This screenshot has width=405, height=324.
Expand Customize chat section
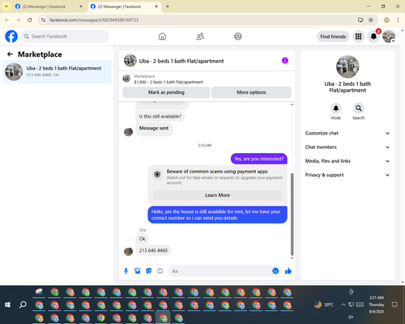[x=347, y=133]
